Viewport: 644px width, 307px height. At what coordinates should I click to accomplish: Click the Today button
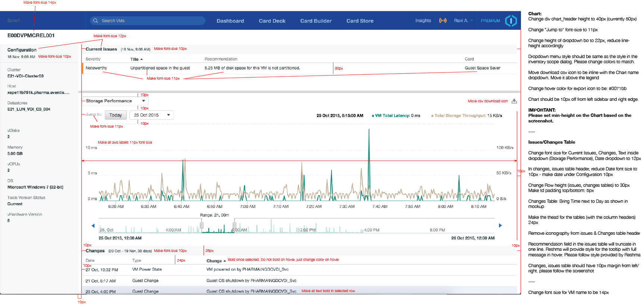point(116,115)
